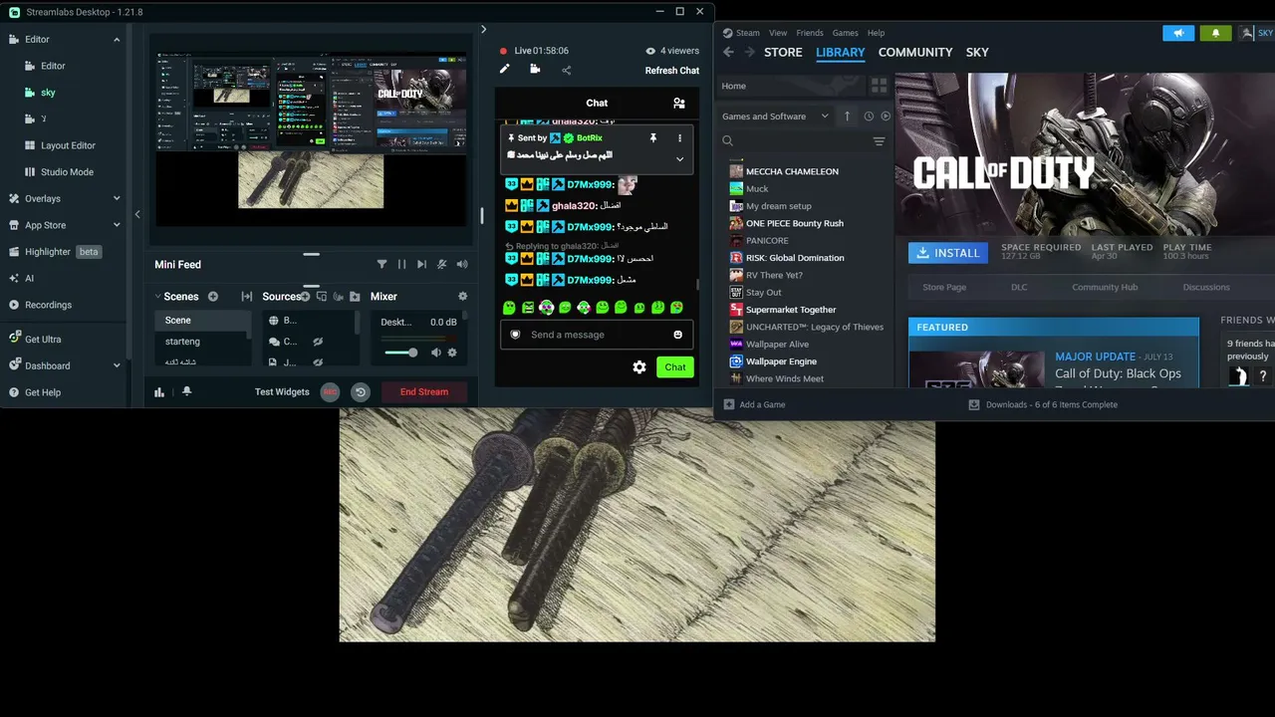Open chat community users list icon
Image resolution: width=1275 pixels, height=717 pixels.
coord(679,103)
